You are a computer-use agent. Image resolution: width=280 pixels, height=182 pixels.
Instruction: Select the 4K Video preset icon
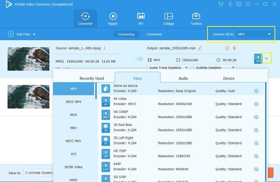[106, 101]
